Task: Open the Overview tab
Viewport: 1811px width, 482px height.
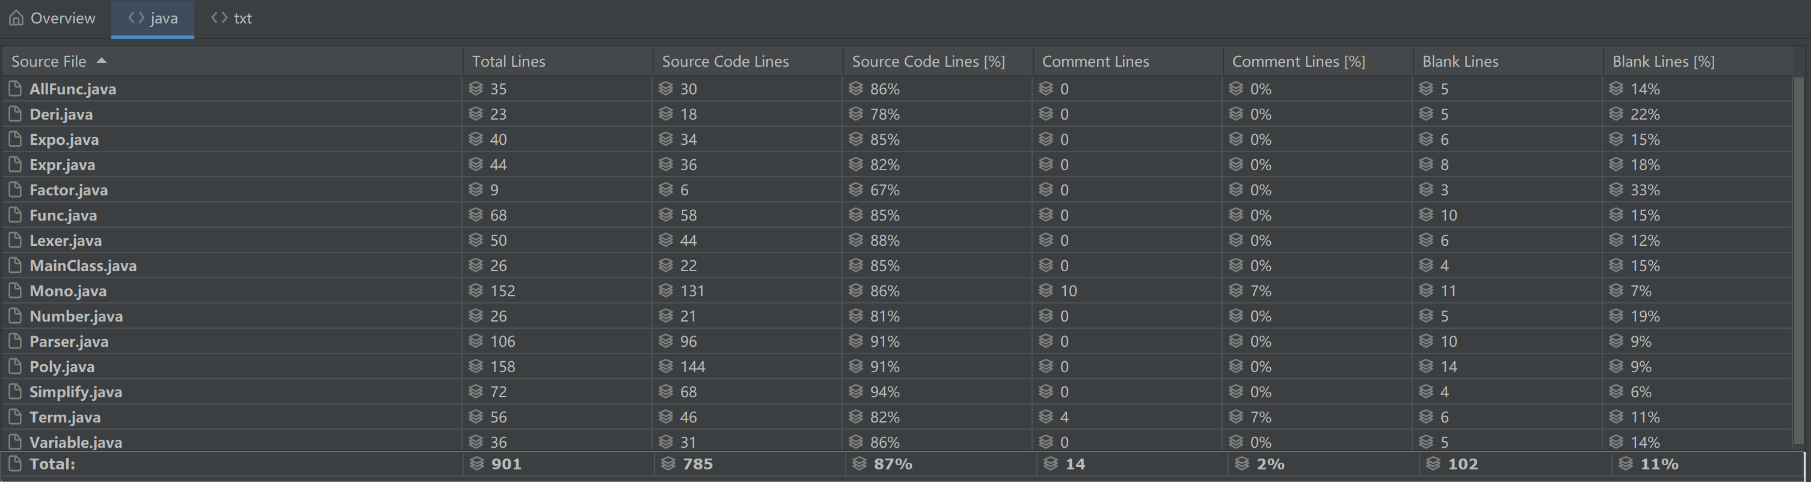Action: 52,18
